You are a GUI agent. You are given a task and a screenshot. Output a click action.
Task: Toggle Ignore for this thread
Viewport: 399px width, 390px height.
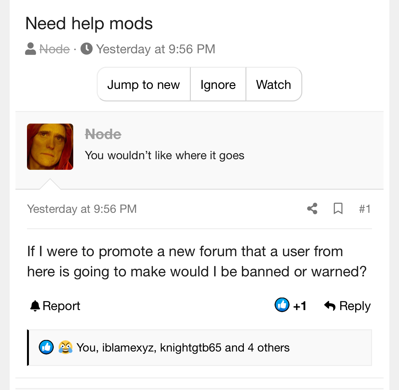218,85
